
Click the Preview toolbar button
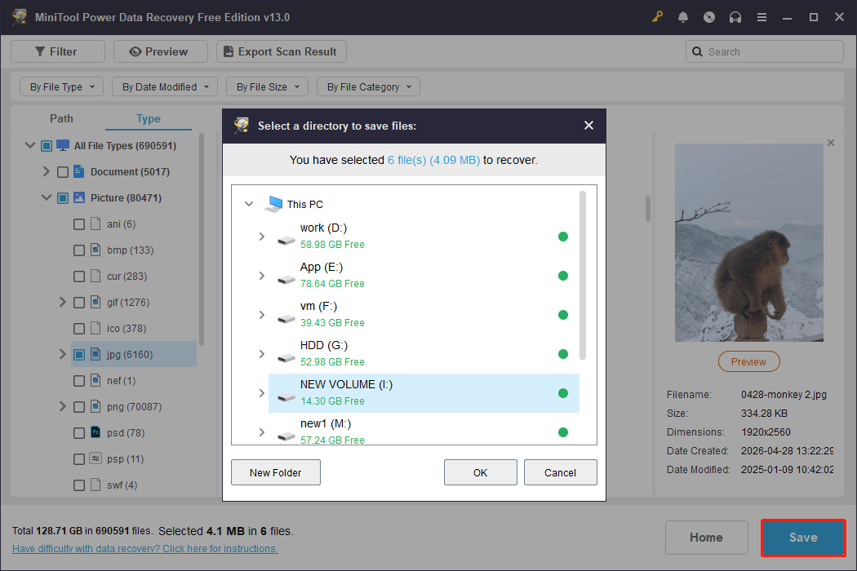point(161,51)
